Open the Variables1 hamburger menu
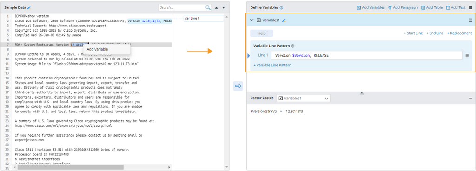Viewport: 476px width, 171px height. tap(470, 20)
